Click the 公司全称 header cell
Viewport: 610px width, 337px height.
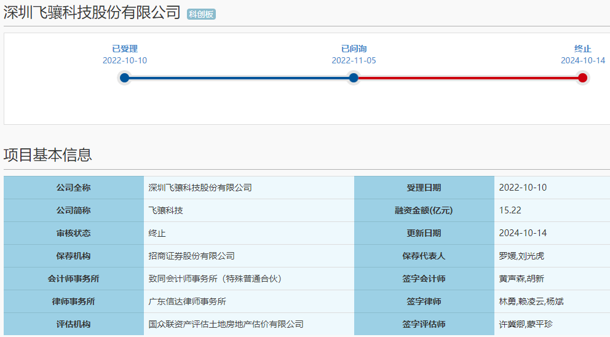click(x=74, y=188)
